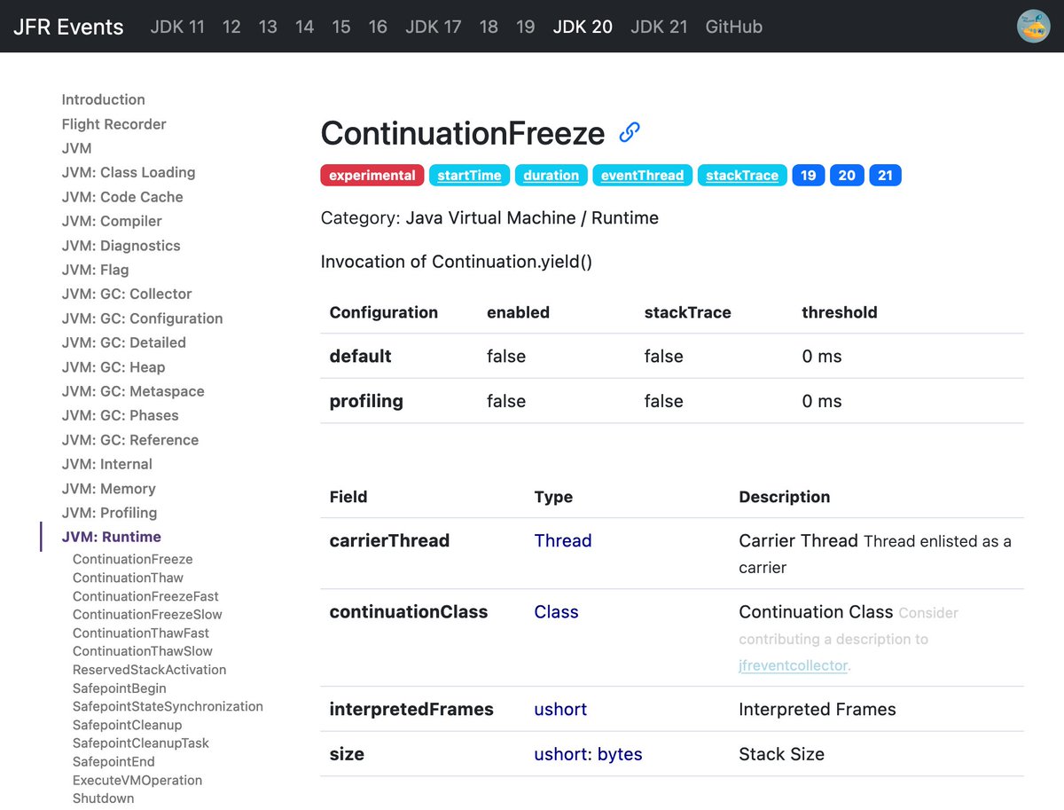
Task: Open JVM: GC: Configuration section
Action: click(143, 318)
